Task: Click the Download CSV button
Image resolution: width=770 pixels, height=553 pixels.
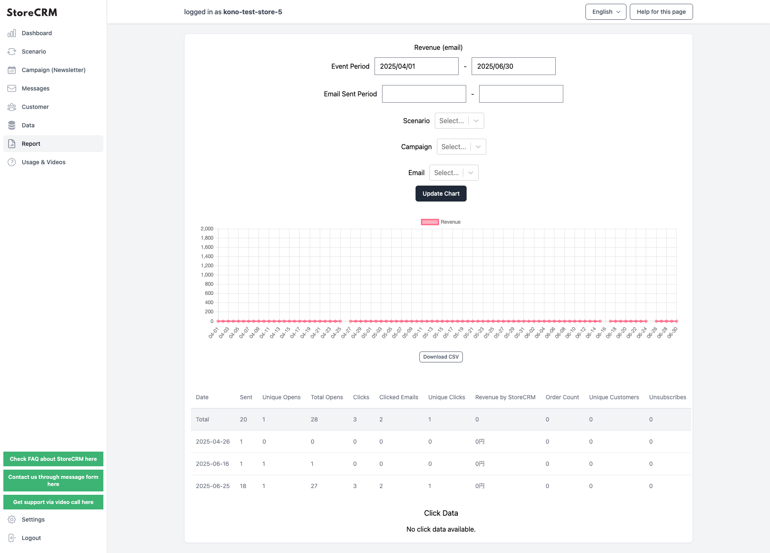Action: pos(441,357)
